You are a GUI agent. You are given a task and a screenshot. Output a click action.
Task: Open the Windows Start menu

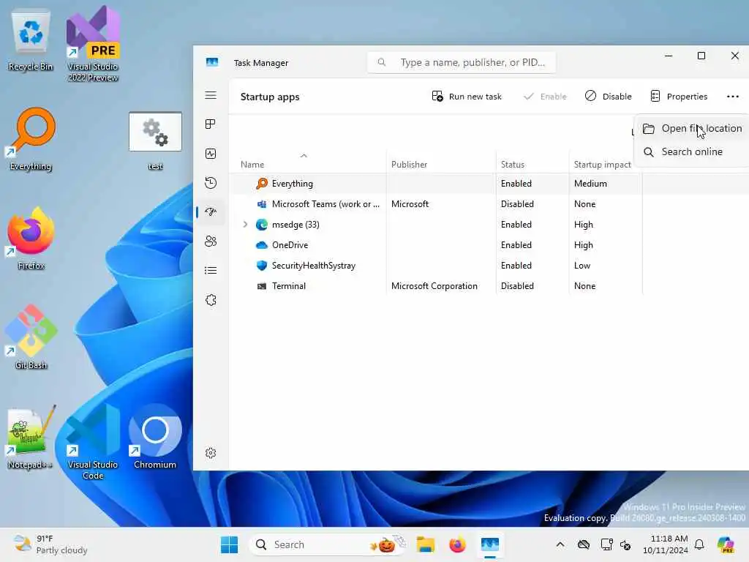229,544
